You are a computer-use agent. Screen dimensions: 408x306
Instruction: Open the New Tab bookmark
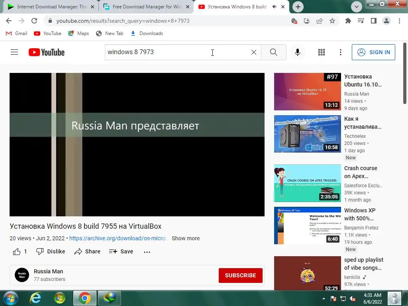[110, 33]
